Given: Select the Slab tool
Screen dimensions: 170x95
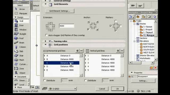Looking at the screenshot, I should click(x=21, y=51).
